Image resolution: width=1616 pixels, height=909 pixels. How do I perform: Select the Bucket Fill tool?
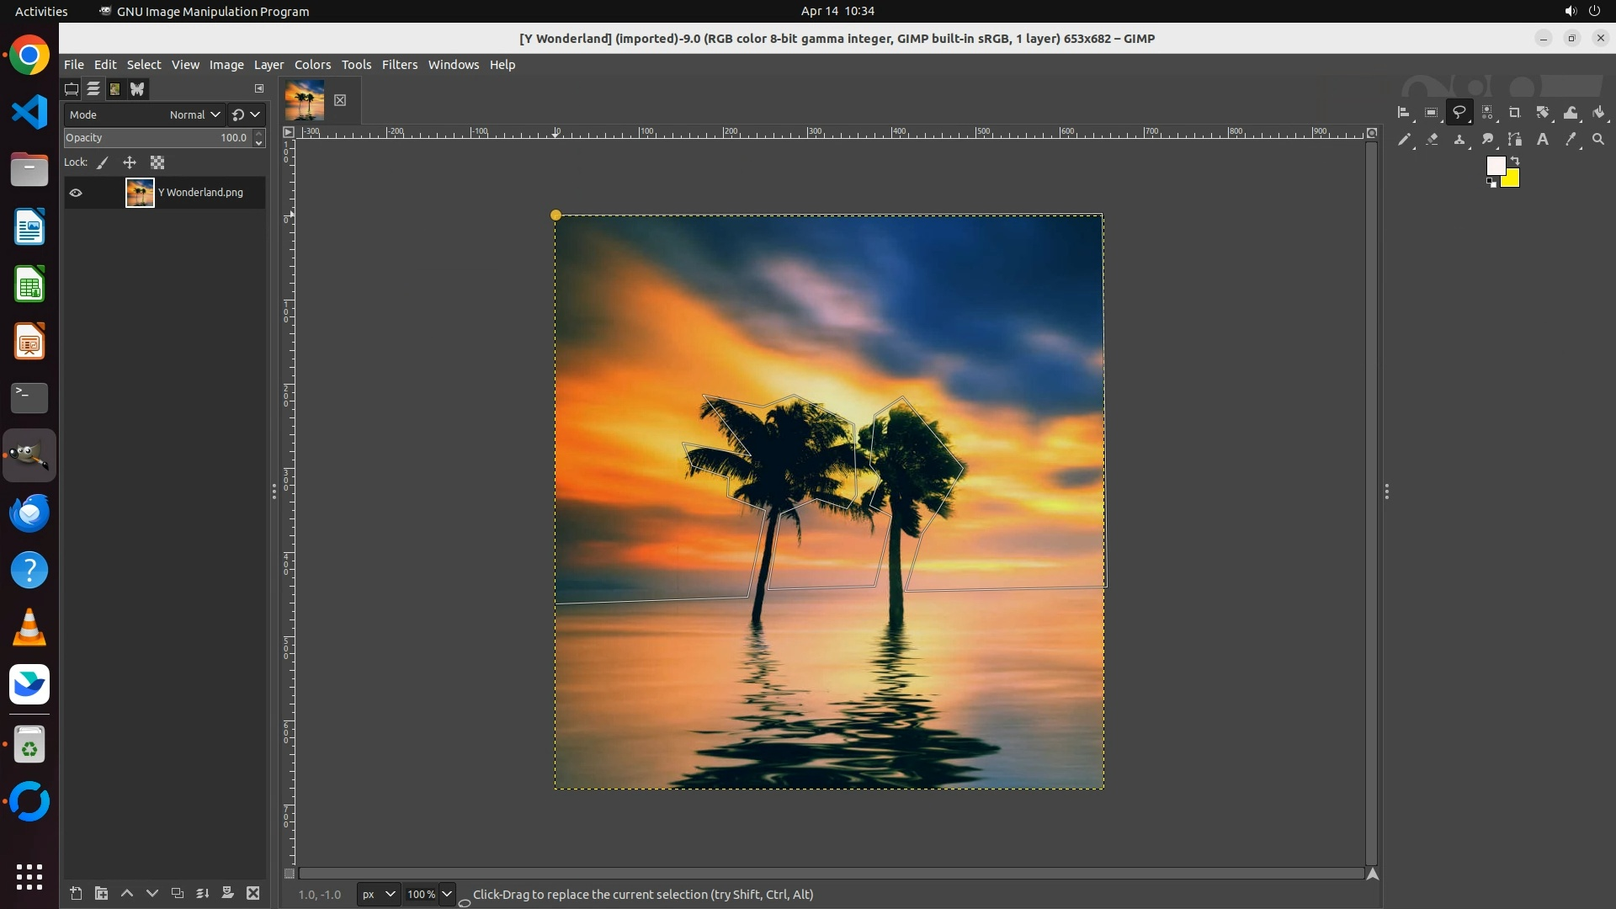1599,113
